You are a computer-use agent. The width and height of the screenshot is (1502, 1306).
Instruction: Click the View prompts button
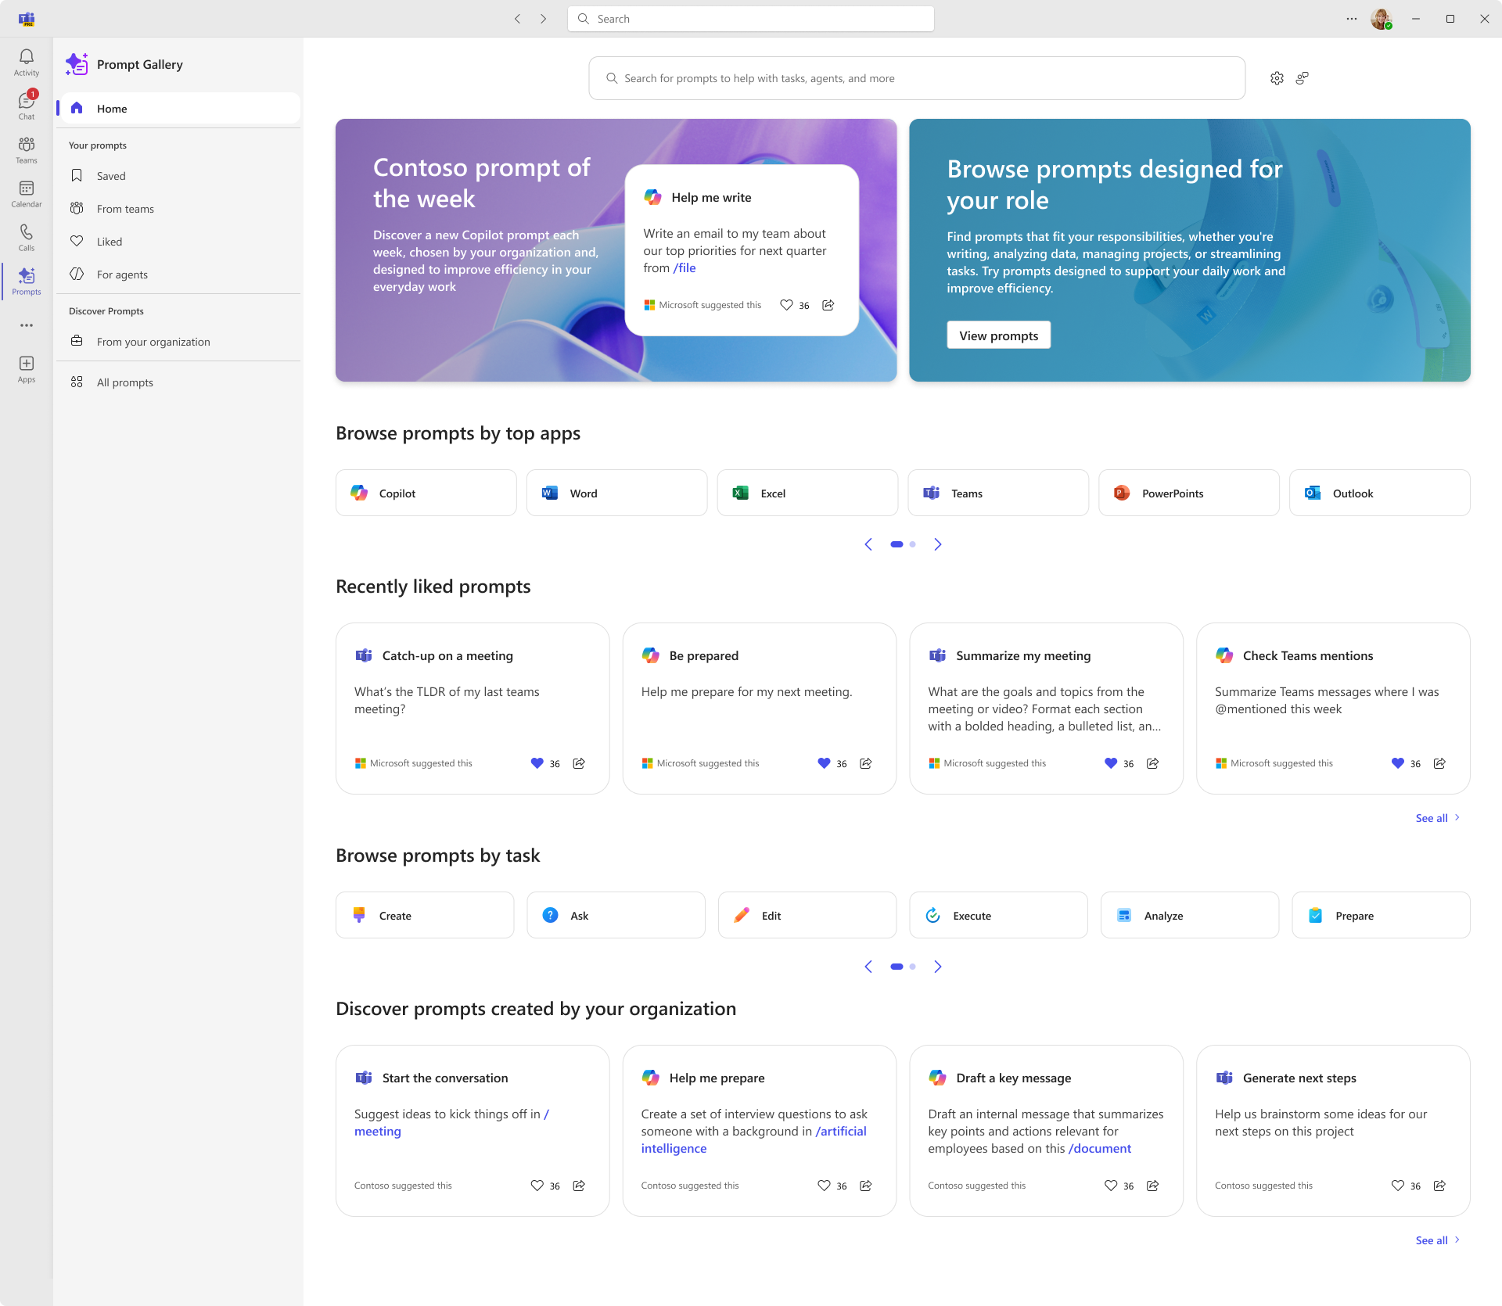tap(998, 335)
